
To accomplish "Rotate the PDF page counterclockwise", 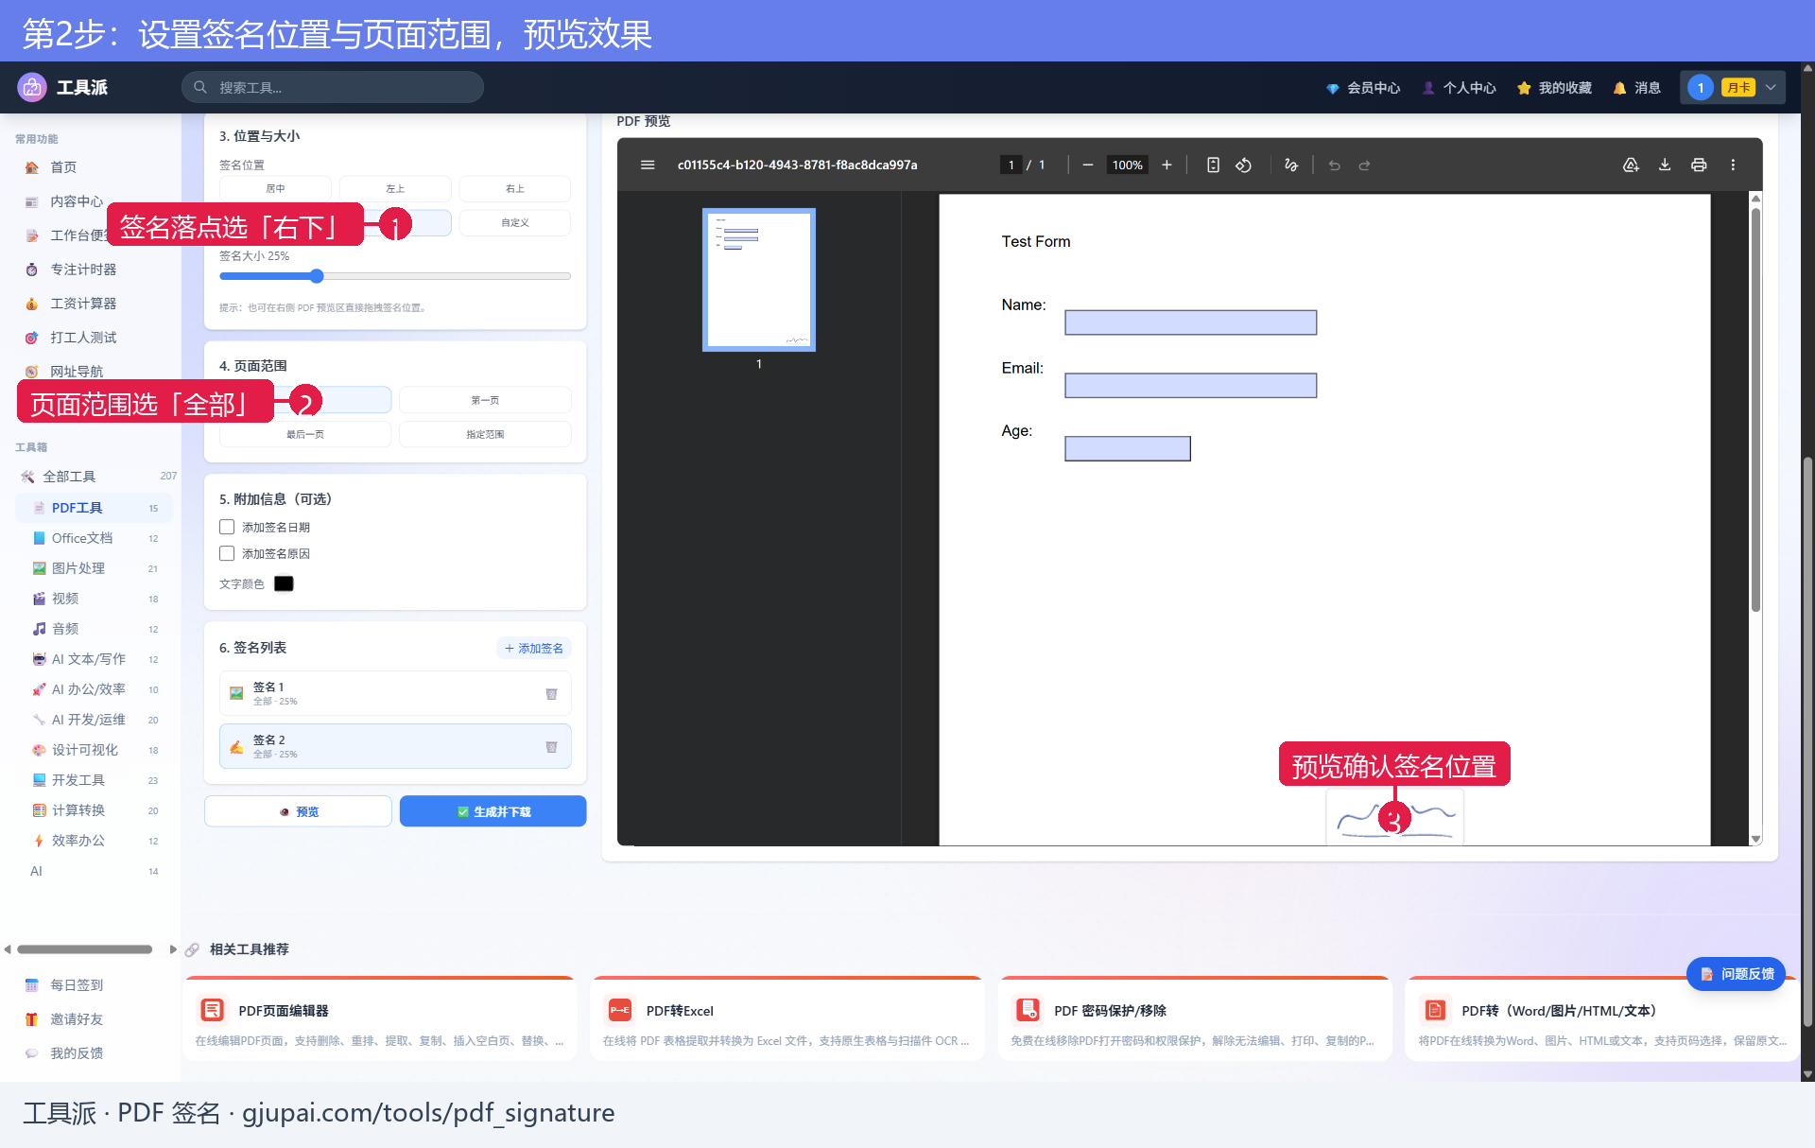I will click(1244, 165).
